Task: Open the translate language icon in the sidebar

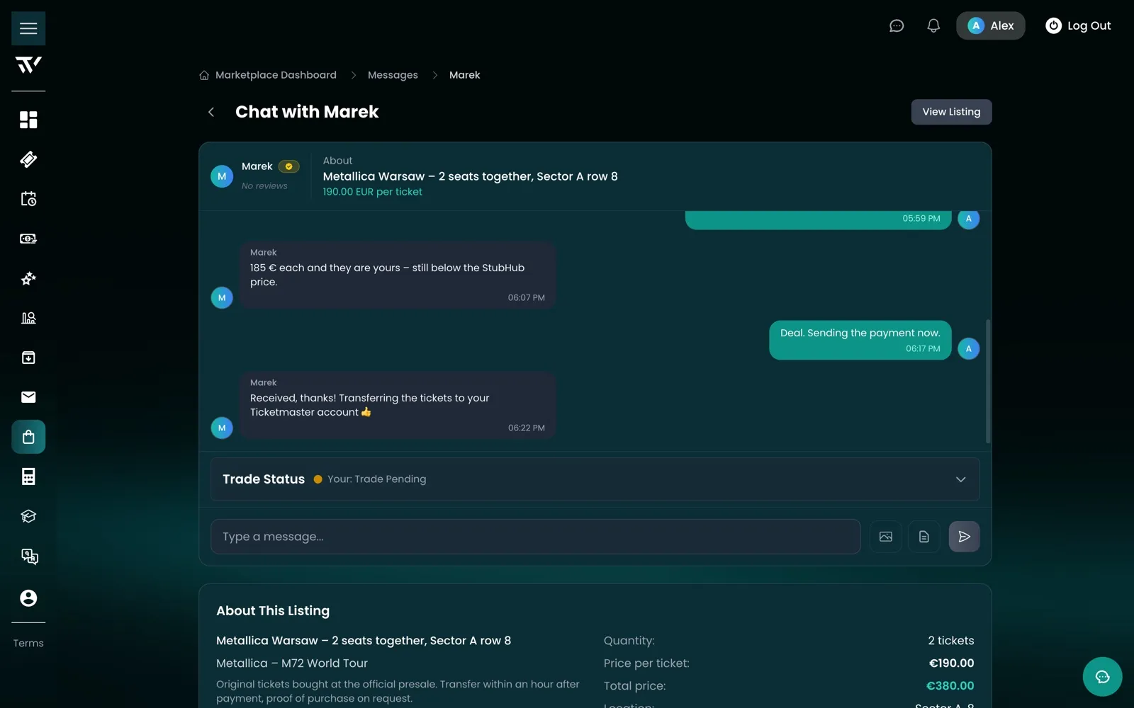Action: 28,556
